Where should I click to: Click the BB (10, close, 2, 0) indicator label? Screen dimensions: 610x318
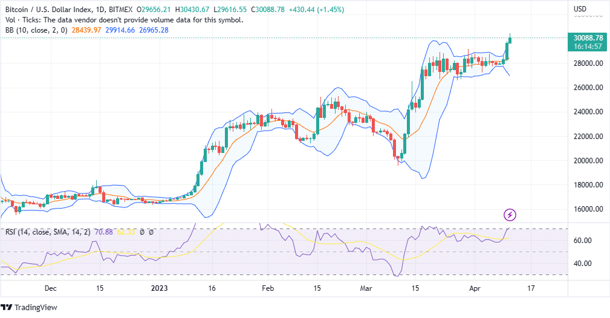point(36,30)
